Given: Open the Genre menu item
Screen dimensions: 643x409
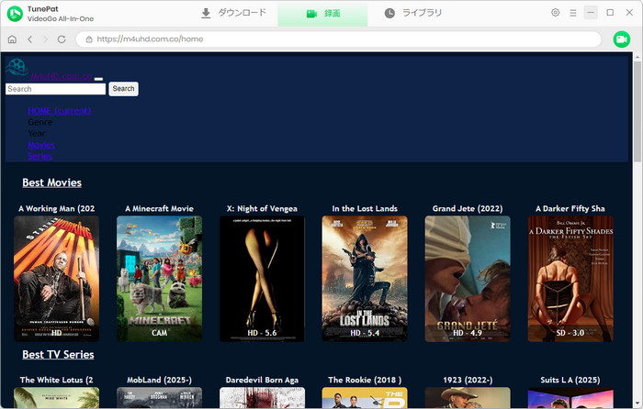Looking at the screenshot, I should (x=40, y=122).
